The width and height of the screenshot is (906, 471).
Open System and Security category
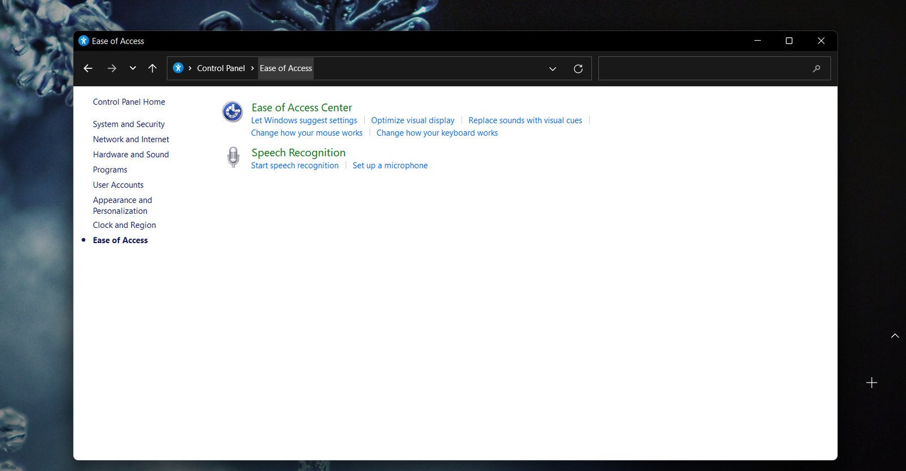pos(129,124)
